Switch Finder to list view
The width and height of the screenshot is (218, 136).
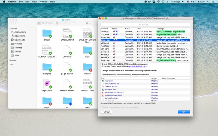click(x=43, y=23)
